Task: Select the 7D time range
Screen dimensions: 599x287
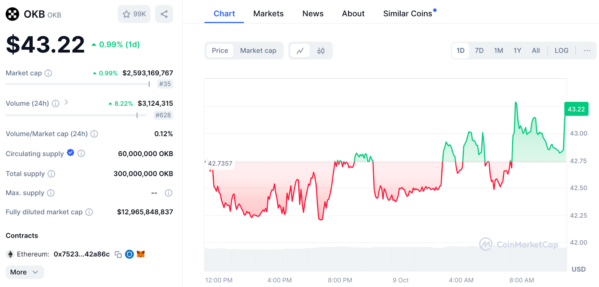Action: (x=479, y=51)
